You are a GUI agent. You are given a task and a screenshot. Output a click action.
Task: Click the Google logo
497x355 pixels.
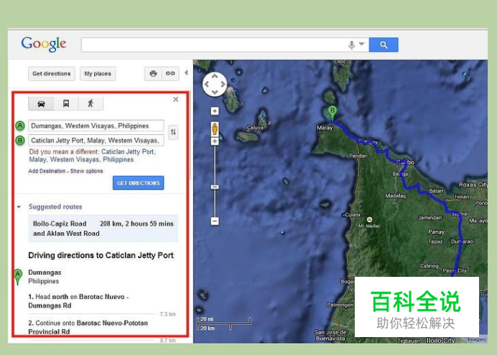coord(44,44)
